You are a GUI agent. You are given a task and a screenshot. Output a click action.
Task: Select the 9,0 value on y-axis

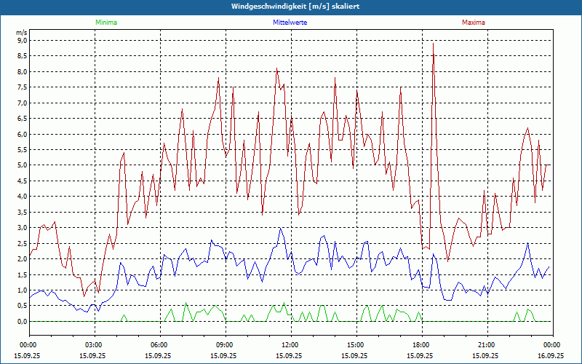tap(21, 41)
